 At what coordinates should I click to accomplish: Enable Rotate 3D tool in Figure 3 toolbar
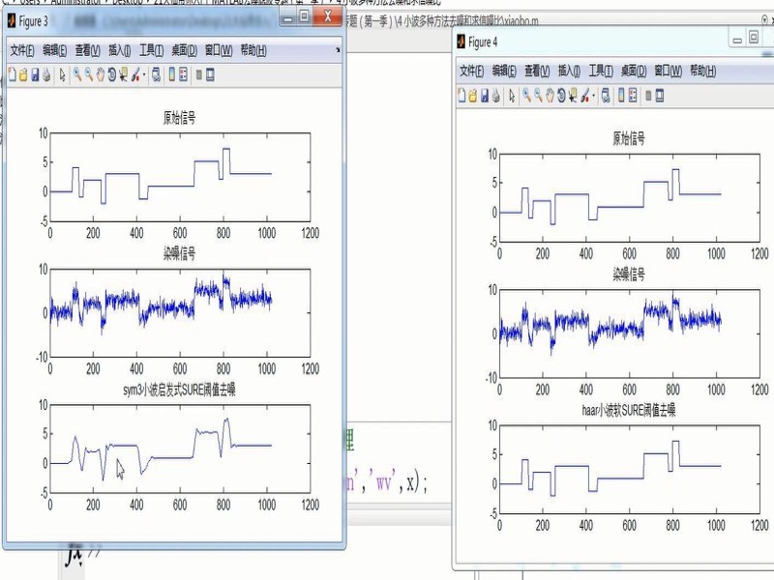coord(111,75)
